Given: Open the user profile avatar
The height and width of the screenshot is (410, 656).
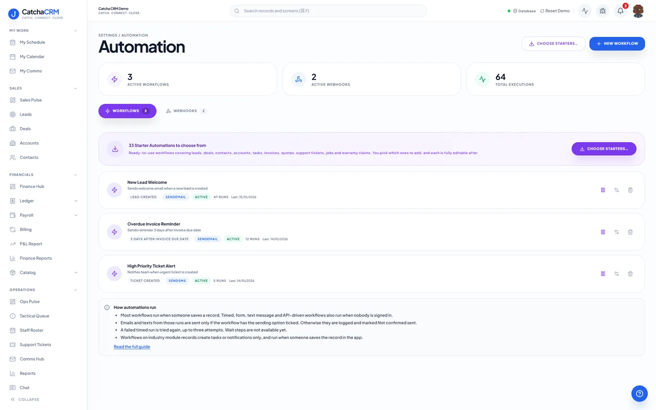Looking at the screenshot, I should point(638,11).
